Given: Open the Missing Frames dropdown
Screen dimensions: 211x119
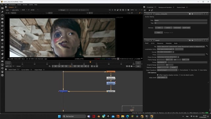Looking at the screenshot, I should point(163,67).
